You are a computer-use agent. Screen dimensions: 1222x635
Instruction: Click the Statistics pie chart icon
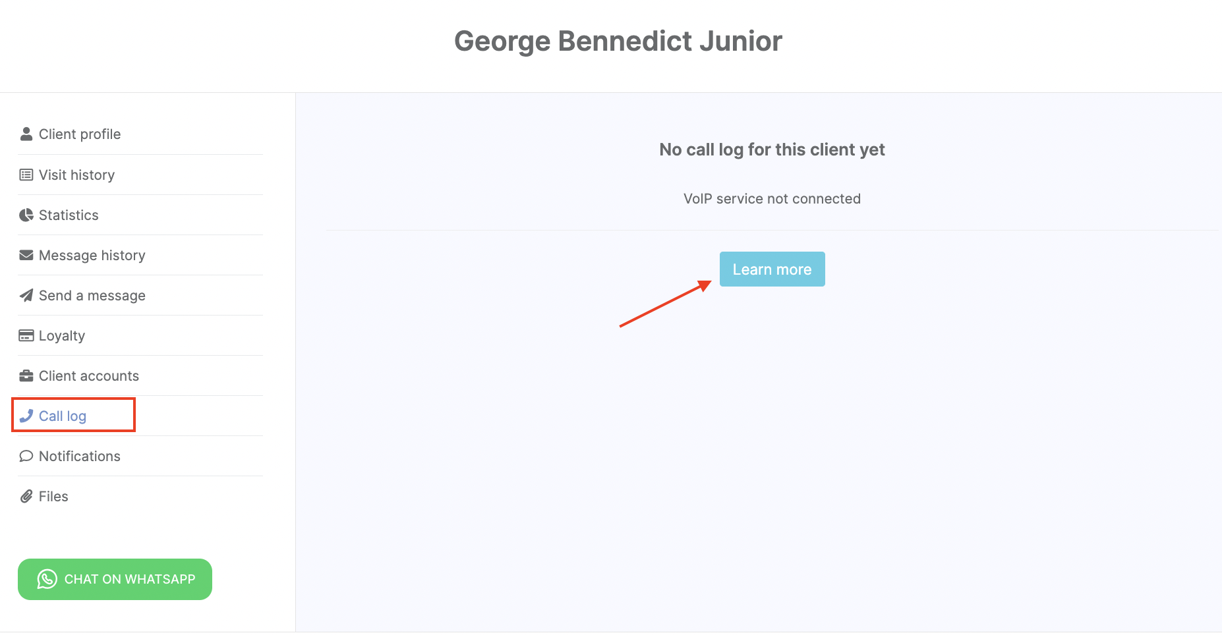pos(26,215)
